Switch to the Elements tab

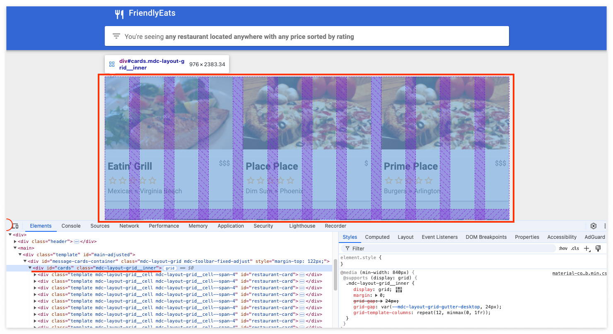41,226
